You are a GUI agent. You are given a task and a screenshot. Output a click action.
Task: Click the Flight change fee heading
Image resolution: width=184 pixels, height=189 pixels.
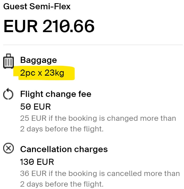point(56,94)
